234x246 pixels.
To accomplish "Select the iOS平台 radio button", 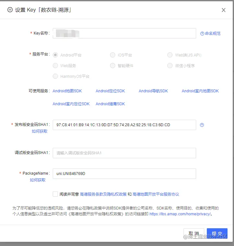I will pos(113,55).
